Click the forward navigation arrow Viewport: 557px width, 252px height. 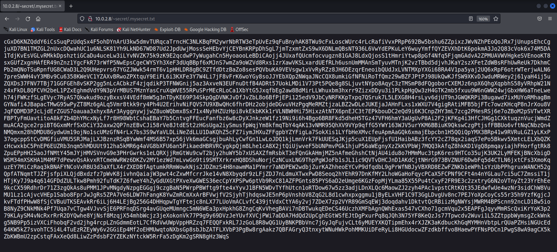17,19
